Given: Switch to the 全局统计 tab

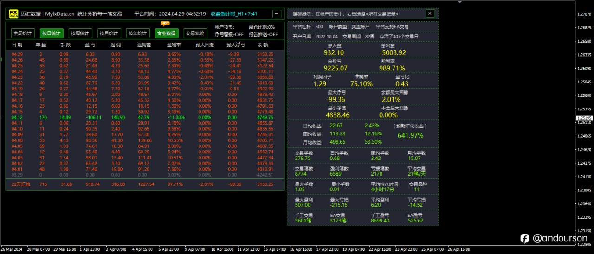Looking at the screenshot, I should coord(23,33).
